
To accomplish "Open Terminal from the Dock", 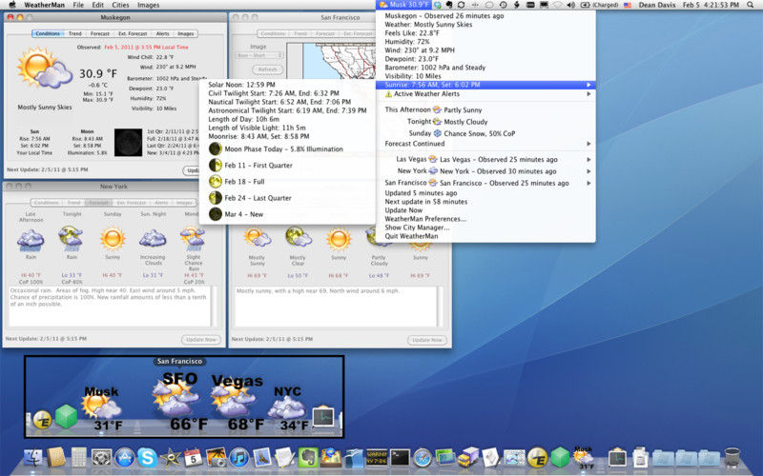I will pos(400,458).
